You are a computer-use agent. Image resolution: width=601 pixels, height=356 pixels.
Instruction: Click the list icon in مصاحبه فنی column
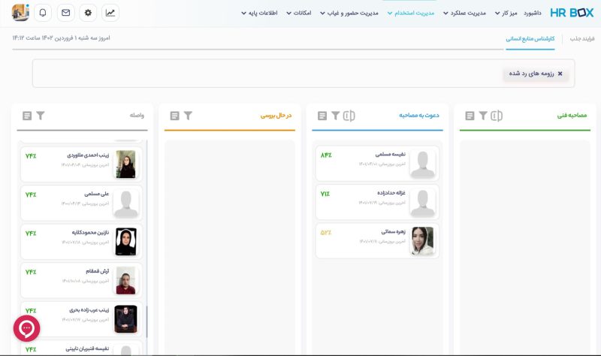[470, 116]
